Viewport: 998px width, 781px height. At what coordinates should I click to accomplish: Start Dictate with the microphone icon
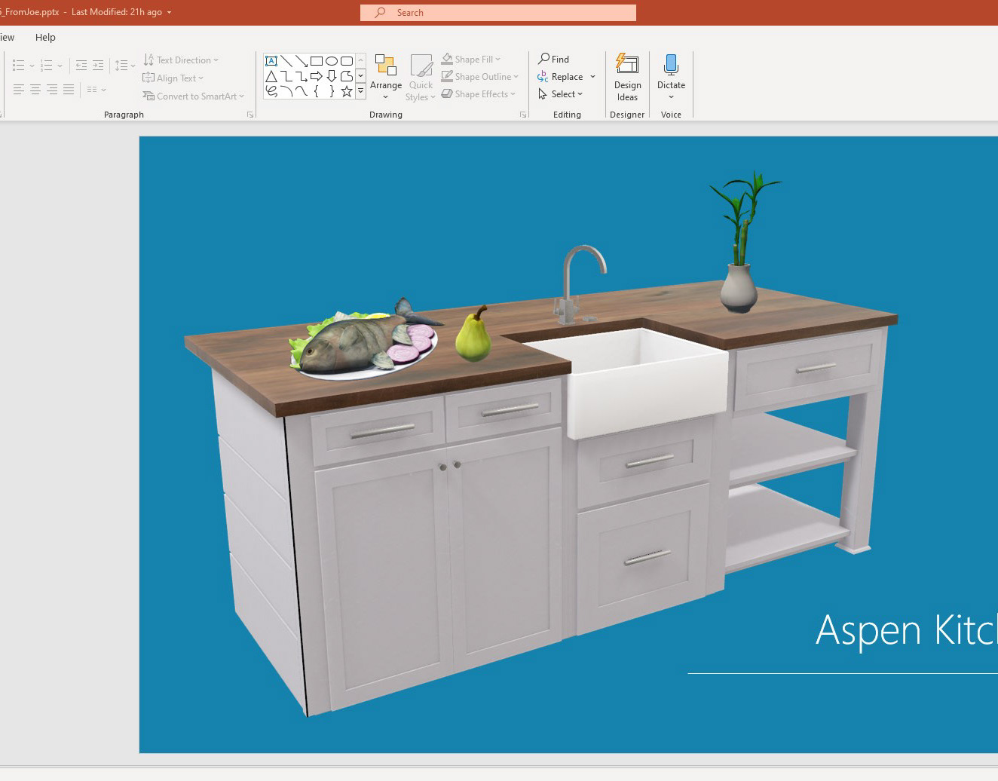pos(671,65)
